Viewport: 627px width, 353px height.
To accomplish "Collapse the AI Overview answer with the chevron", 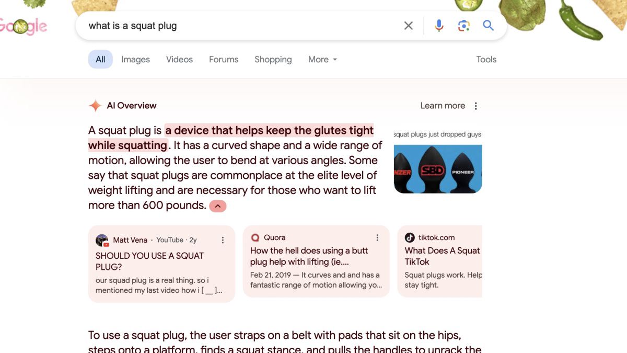I will click(218, 206).
